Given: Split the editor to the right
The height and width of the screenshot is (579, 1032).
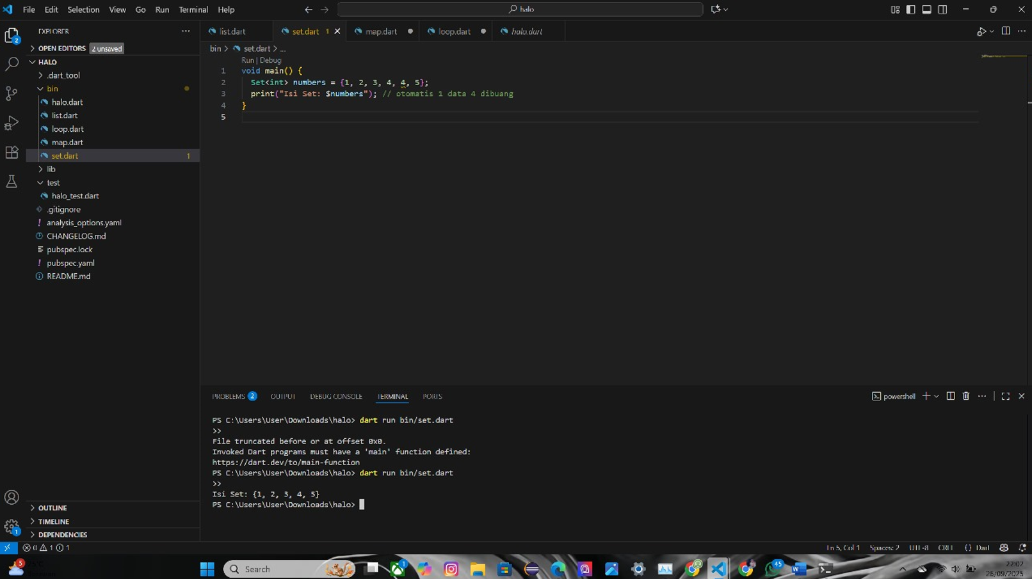Looking at the screenshot, I should click(1006, 31).
